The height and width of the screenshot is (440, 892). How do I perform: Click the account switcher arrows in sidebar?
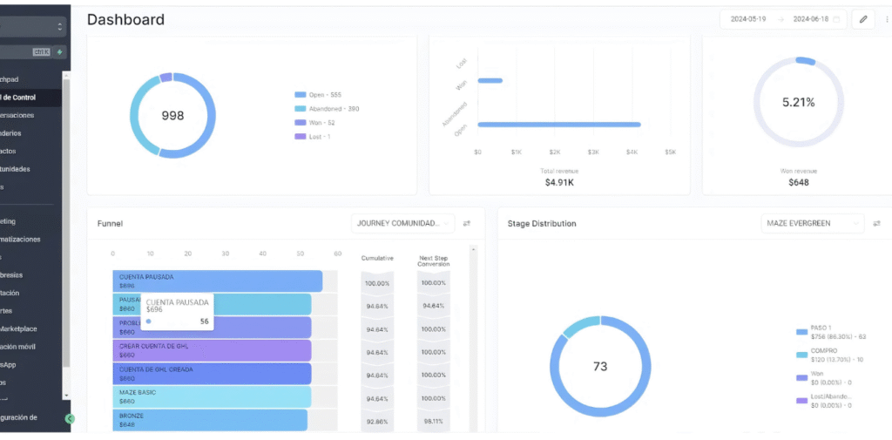tap(59, 27)
